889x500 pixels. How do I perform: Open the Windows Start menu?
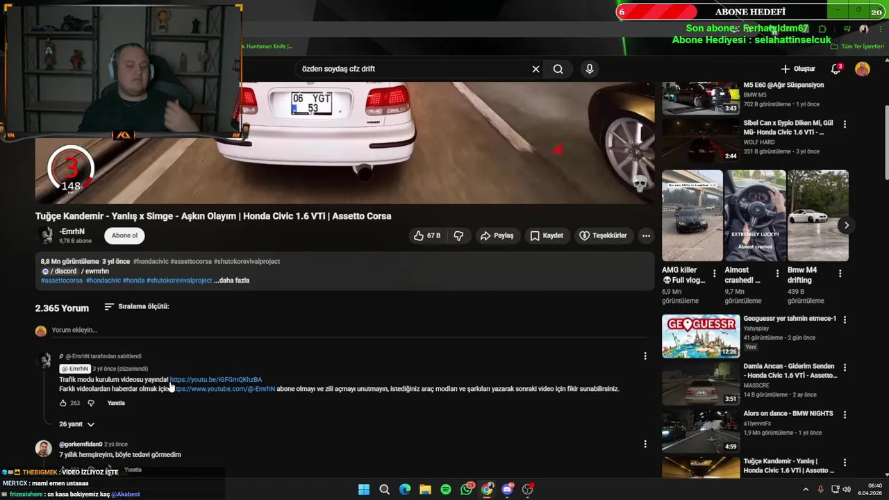click(364, 490)
